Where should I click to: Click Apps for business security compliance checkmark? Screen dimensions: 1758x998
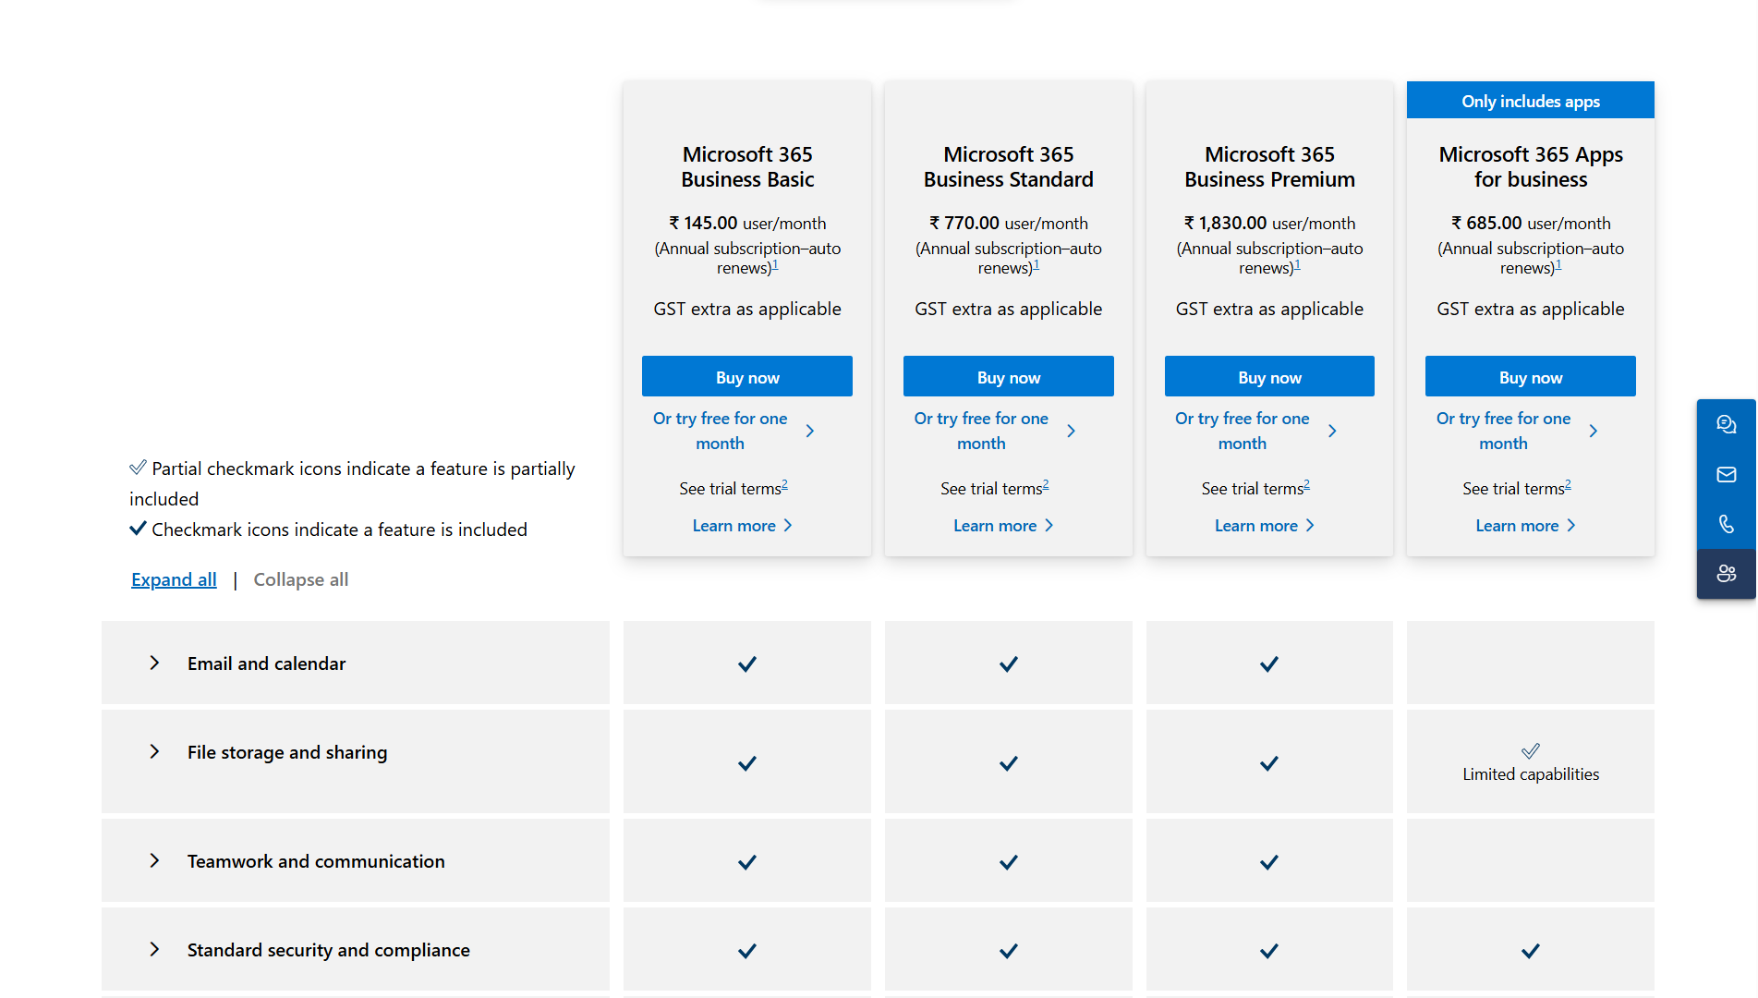(x=1531, y=950)
